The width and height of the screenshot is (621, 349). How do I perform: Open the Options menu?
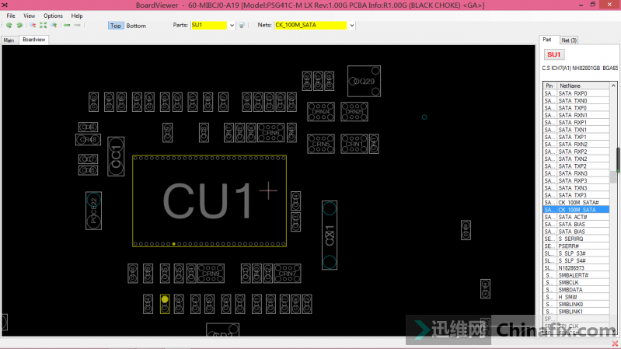(53, 16)
